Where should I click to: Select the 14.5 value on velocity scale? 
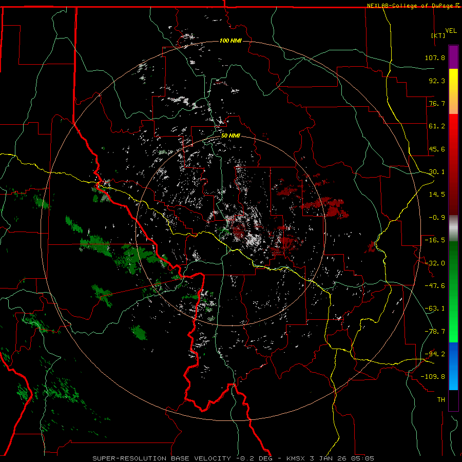point(437,195)
